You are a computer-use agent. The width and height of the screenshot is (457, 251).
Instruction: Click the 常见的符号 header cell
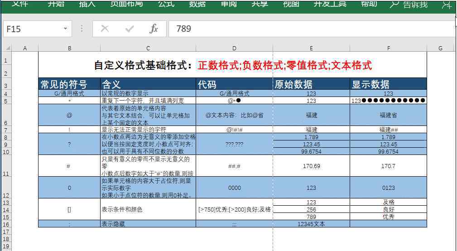[x=69, y=84]
